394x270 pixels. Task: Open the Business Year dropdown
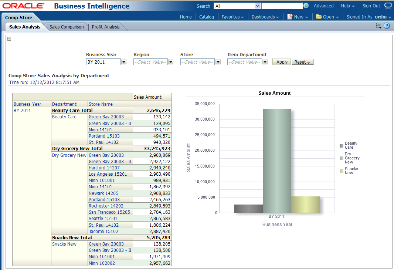[x=124, y=62]
